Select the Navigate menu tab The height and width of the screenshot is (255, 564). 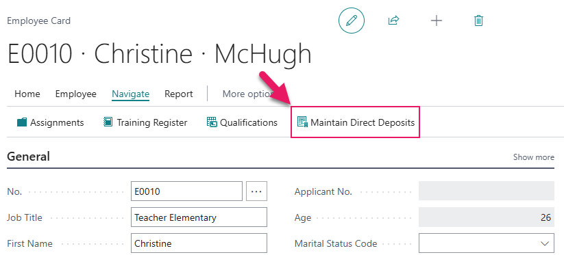point(131,94)
